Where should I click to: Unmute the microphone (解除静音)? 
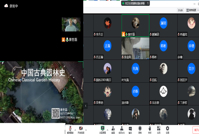coord(70,129)
